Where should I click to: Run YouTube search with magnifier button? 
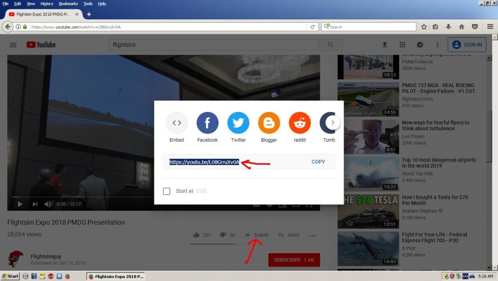click(x=331, y=45)
